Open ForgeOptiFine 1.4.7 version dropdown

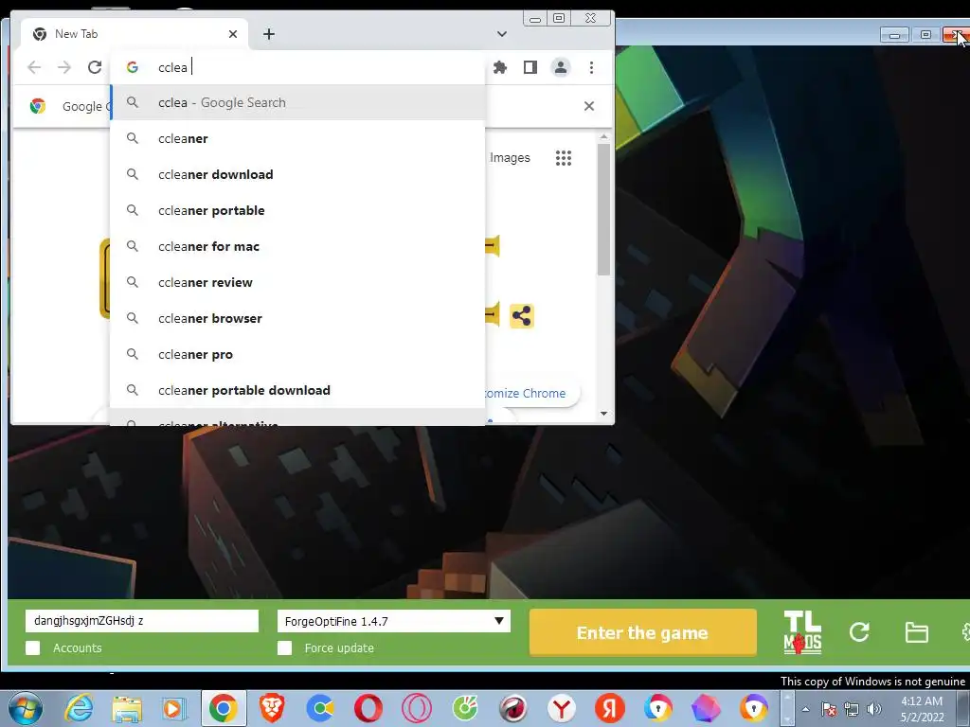pos(393,621)
